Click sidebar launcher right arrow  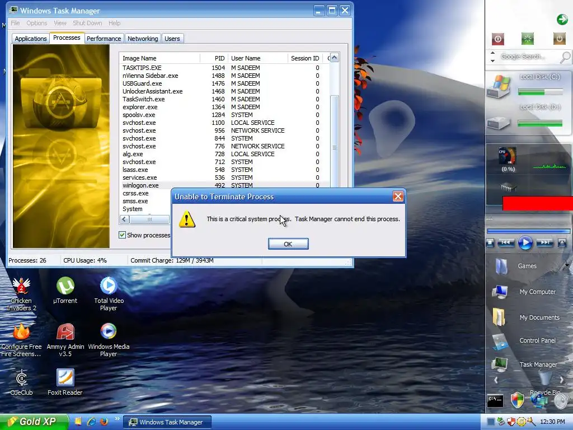[562, 380]
